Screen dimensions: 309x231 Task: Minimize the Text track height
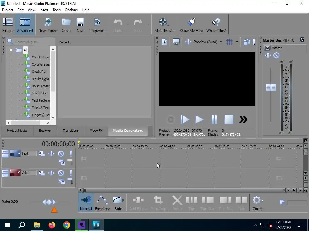coord(5,152)
